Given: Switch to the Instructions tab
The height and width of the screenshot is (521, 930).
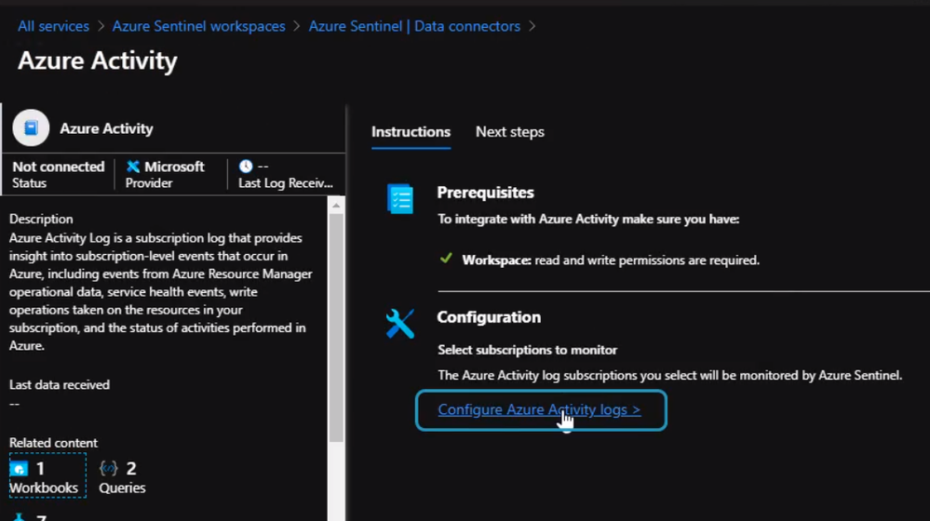Looking at the screenshot, I should [x=411, y=132].
